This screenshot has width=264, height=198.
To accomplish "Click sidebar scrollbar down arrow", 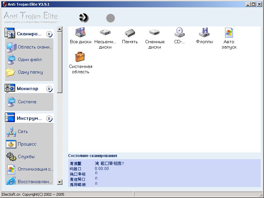I will pyautogui.click(x=60, y=182).
